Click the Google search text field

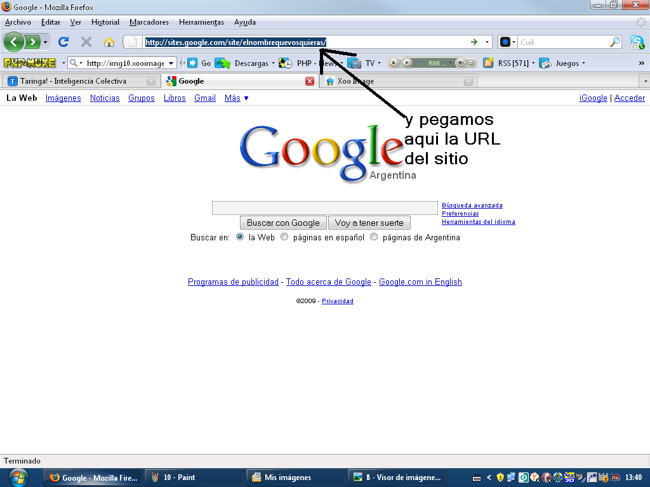point(324,208)
